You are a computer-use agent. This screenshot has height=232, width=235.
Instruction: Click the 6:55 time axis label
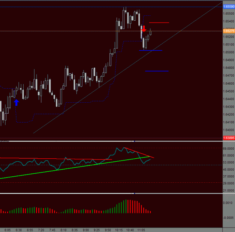pyautogui.click(x=30, y=230)
